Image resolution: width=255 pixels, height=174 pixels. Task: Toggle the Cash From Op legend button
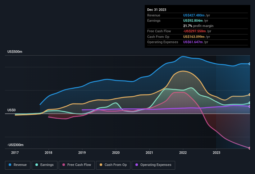point(113,165)
